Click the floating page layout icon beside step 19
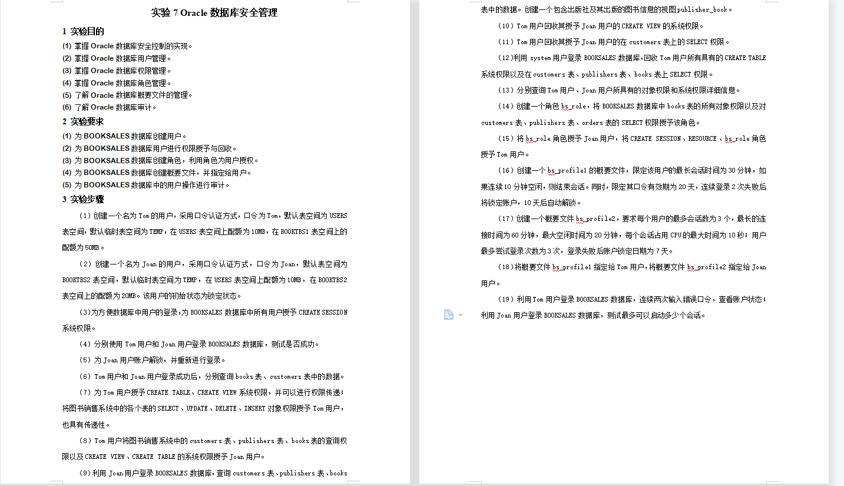This screenshot has width=844, height=486. (449, 315)
